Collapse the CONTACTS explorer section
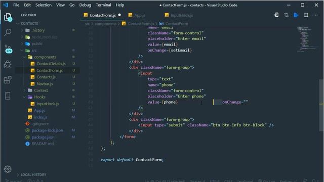Image resolution: width=324 pixels, height=182 pixels. (18, 24)
